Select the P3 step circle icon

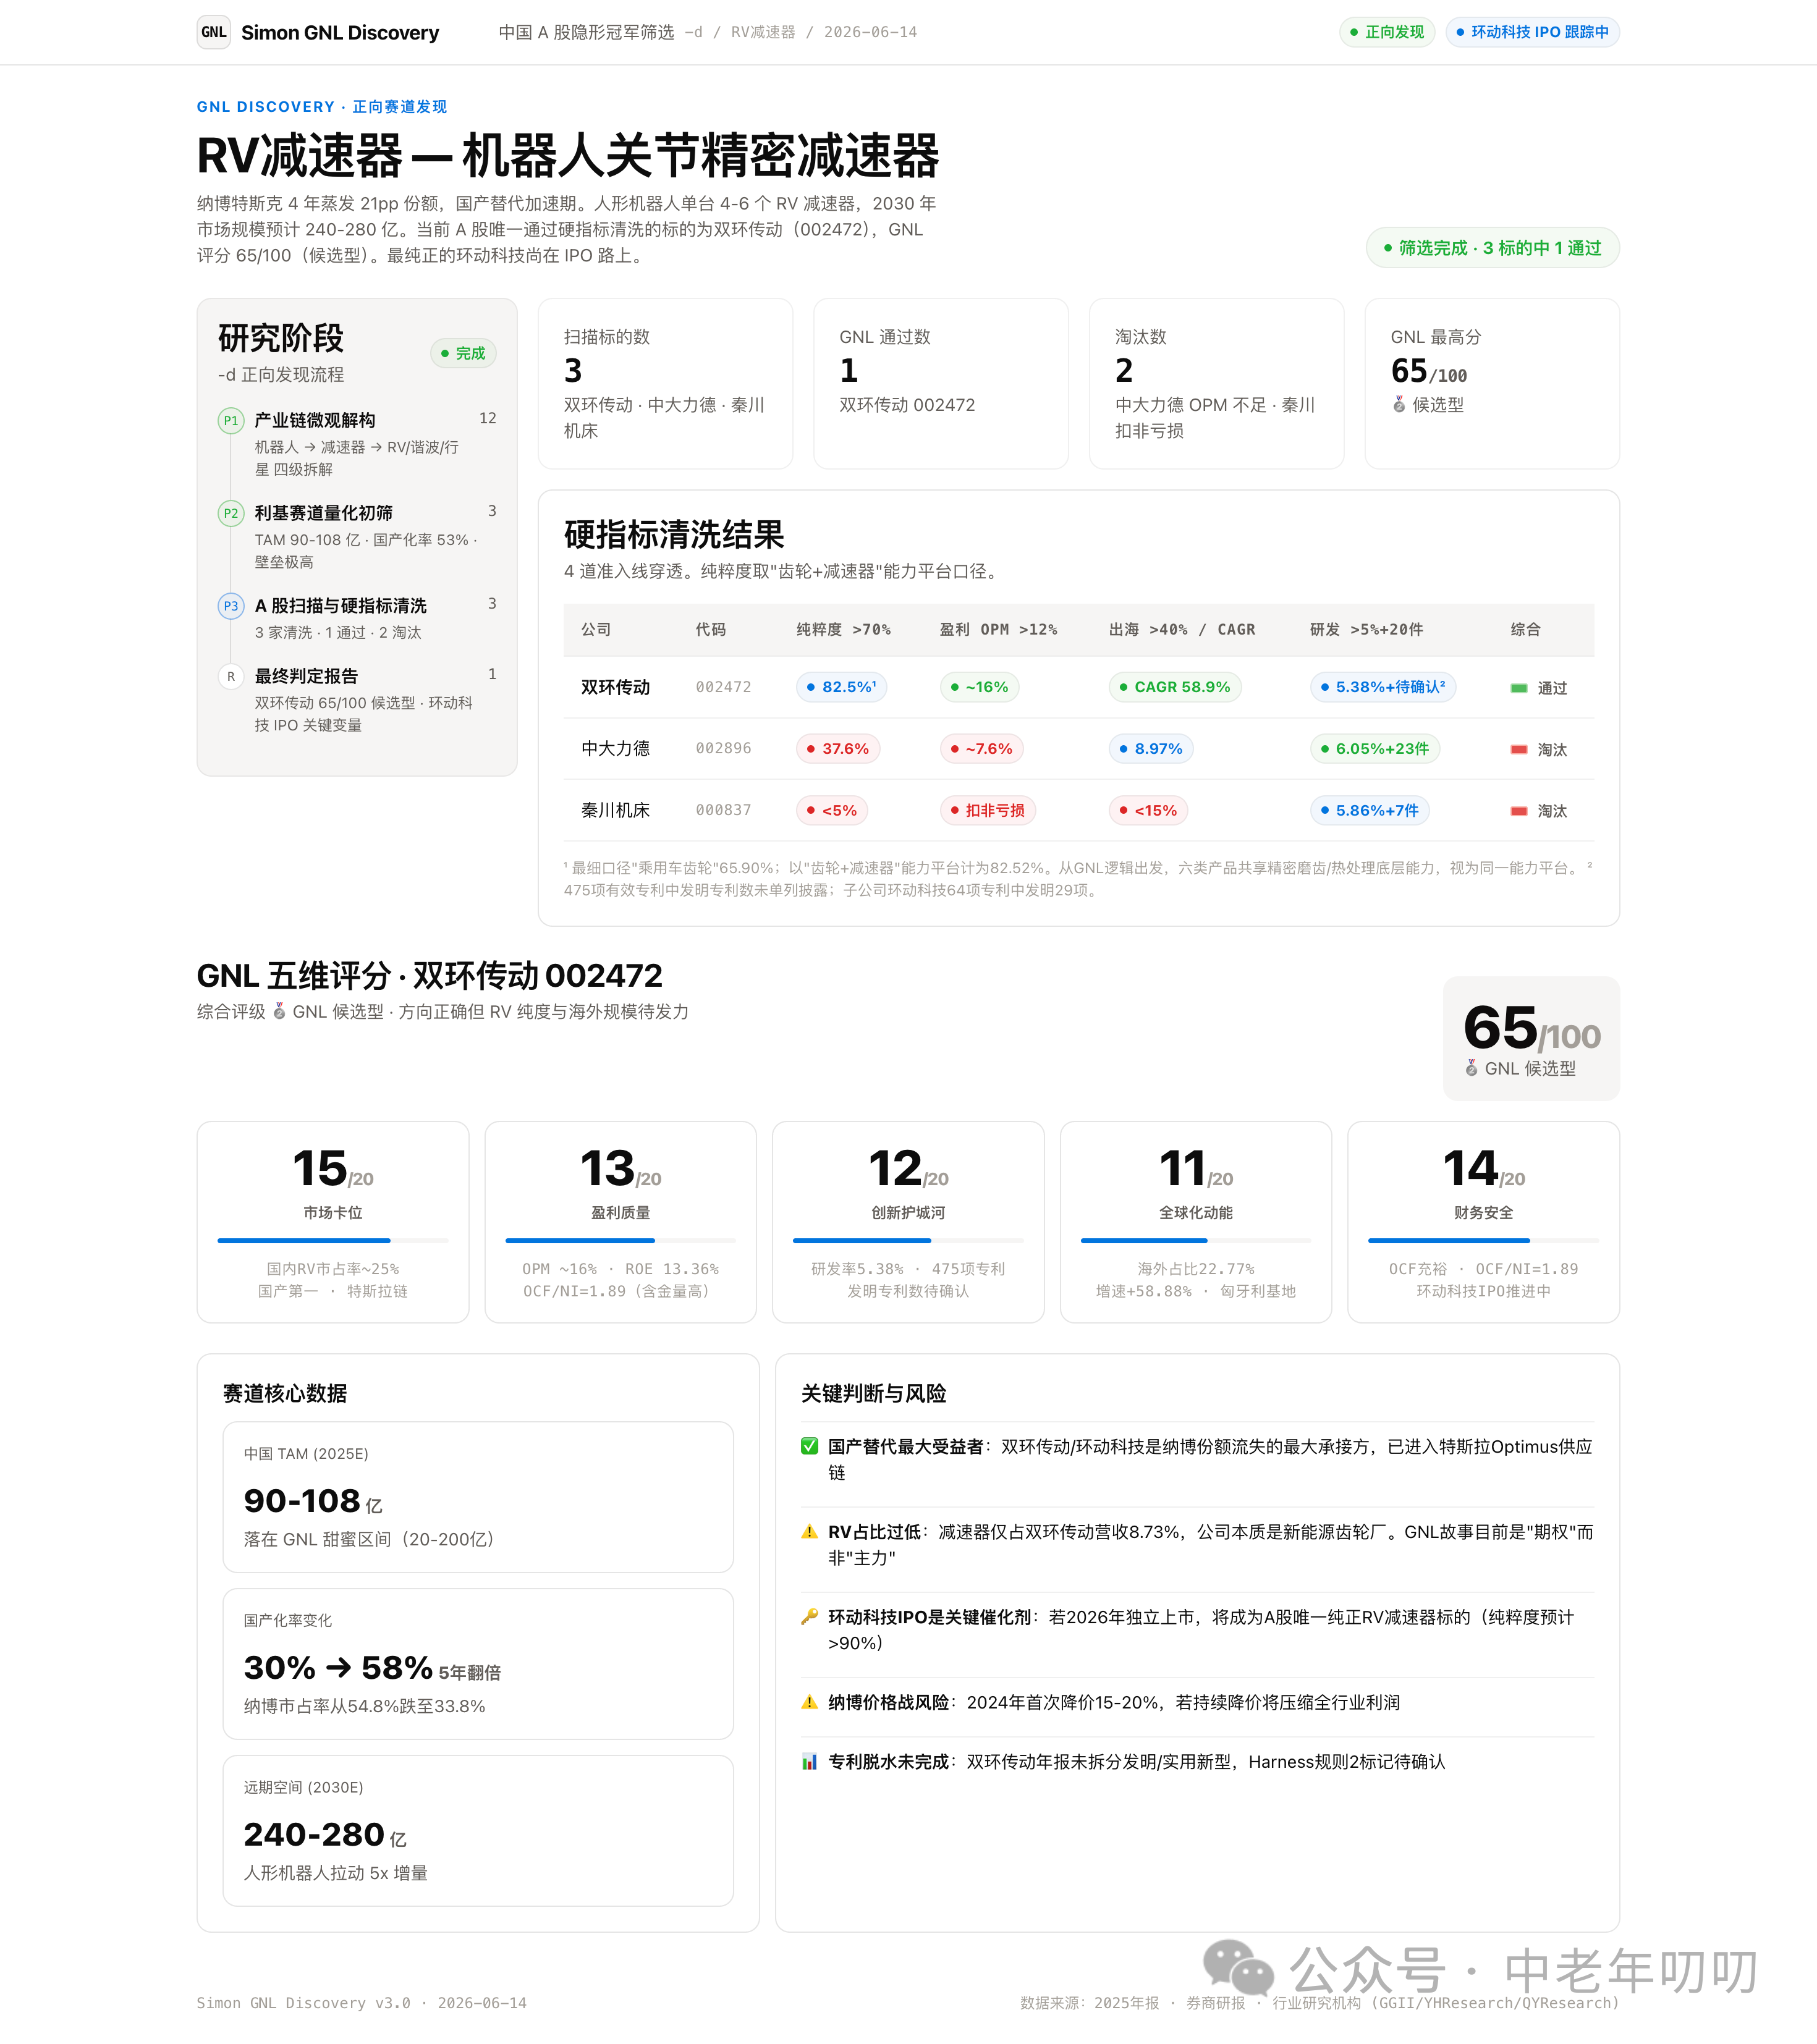pyautogui.click(x=231, y=606)
